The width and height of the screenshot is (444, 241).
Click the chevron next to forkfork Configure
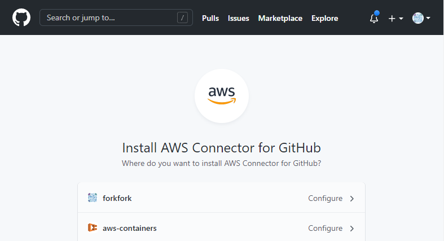352,199
